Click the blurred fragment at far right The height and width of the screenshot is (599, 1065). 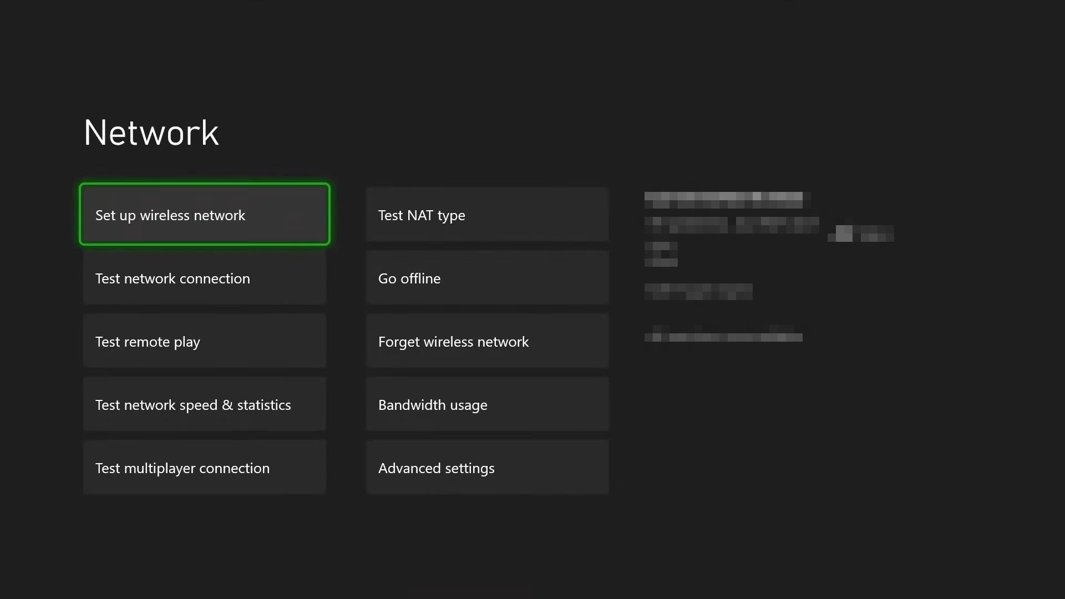860,233
